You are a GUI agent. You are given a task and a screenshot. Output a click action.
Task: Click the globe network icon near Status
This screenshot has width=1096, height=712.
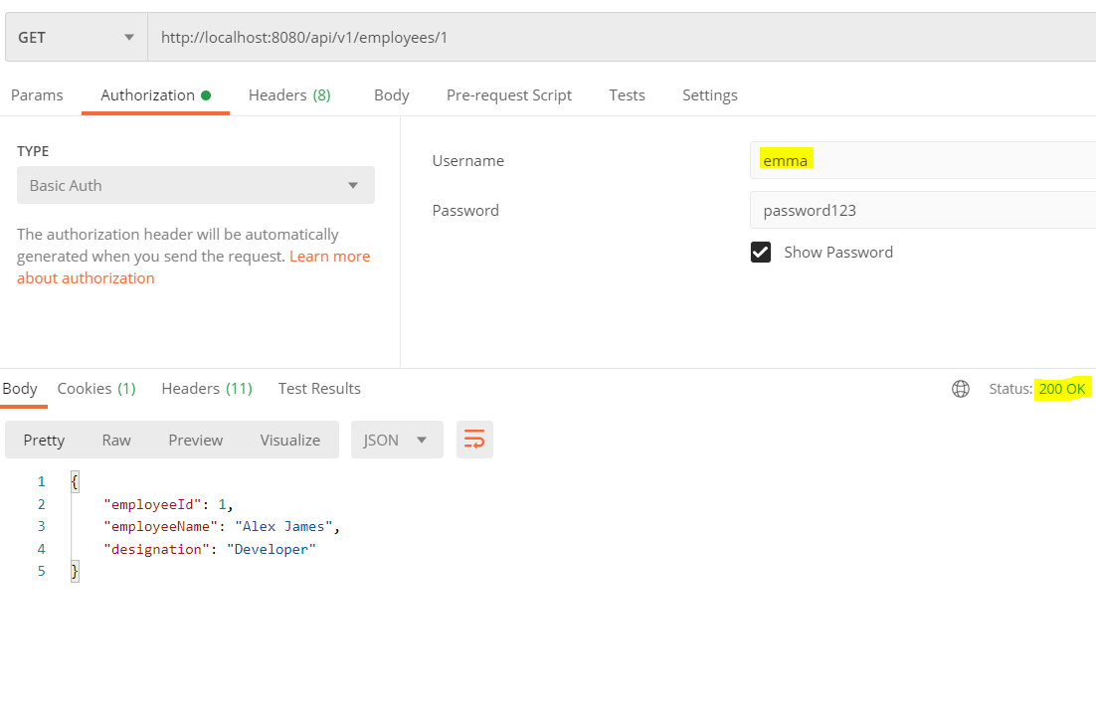pyautogui.click(x=961, y=389)
